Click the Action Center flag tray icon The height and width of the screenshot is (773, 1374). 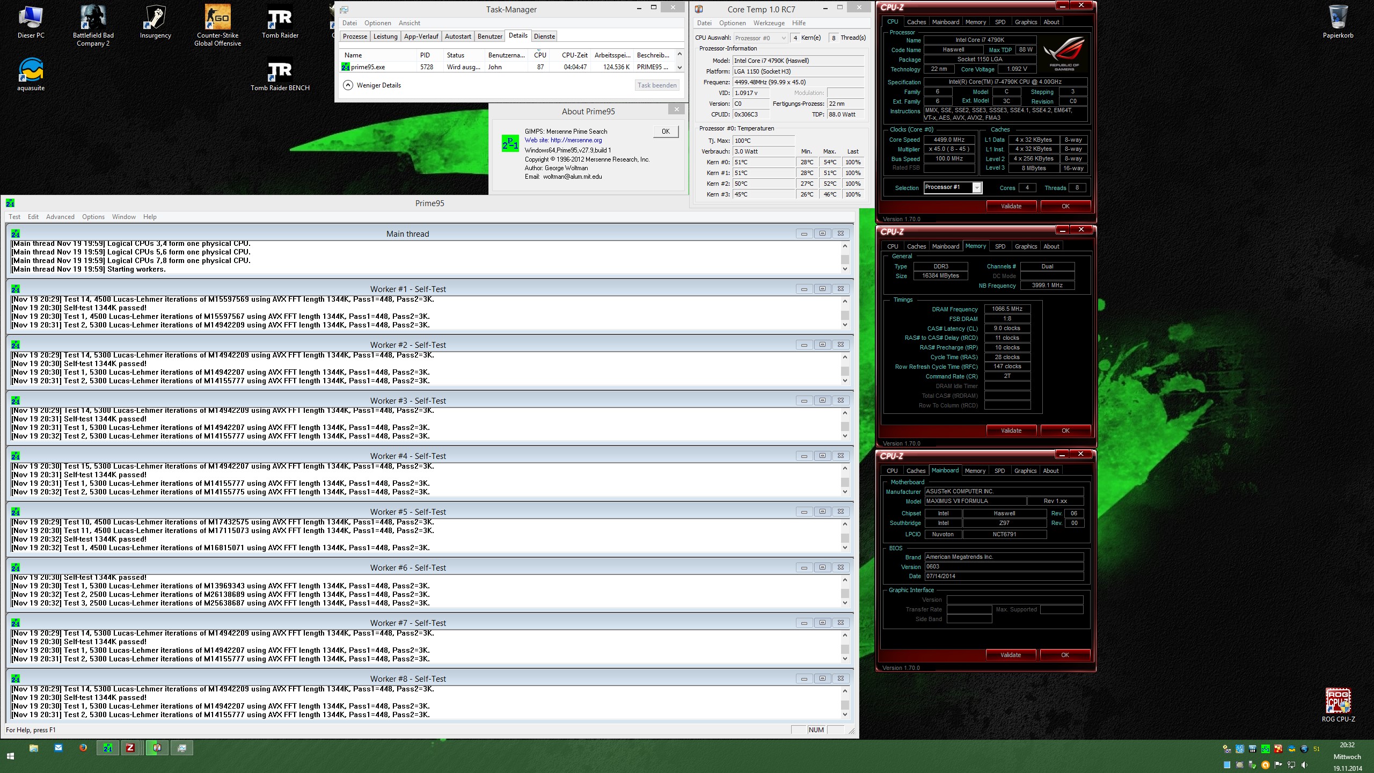1278,765
